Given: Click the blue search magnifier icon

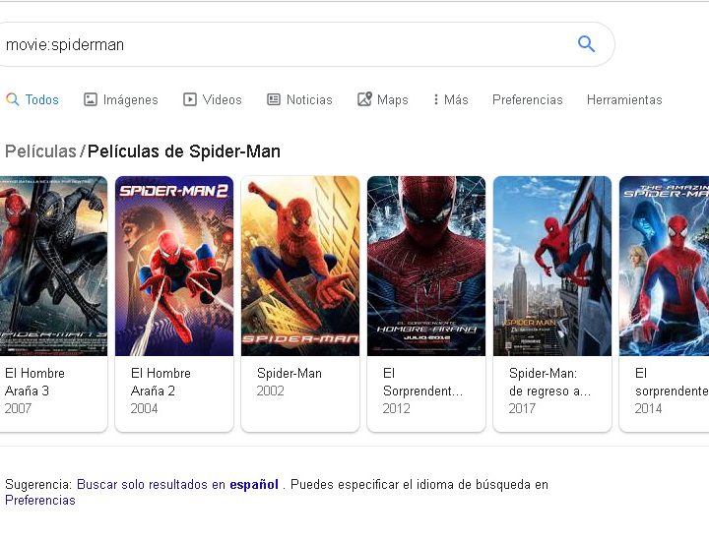Looking at the screenshot, I should [x=586, y=44].
